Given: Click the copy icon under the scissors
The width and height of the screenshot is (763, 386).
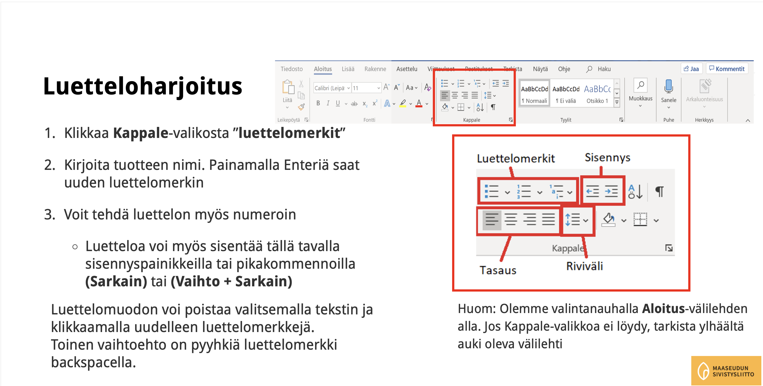Looking at the screenshot, I should [301, 96].
